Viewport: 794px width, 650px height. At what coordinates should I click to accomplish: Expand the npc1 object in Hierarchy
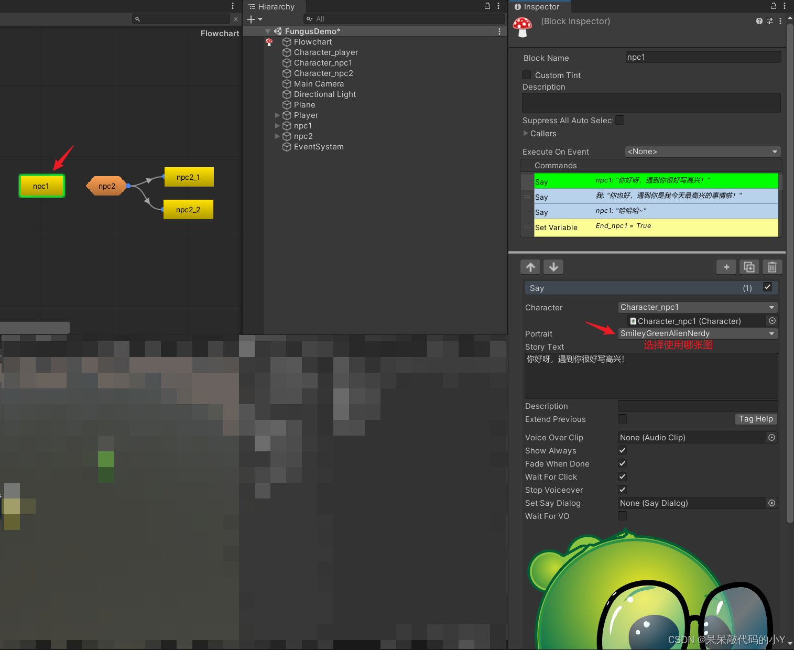pyautogui.click(x=277, y=126)
